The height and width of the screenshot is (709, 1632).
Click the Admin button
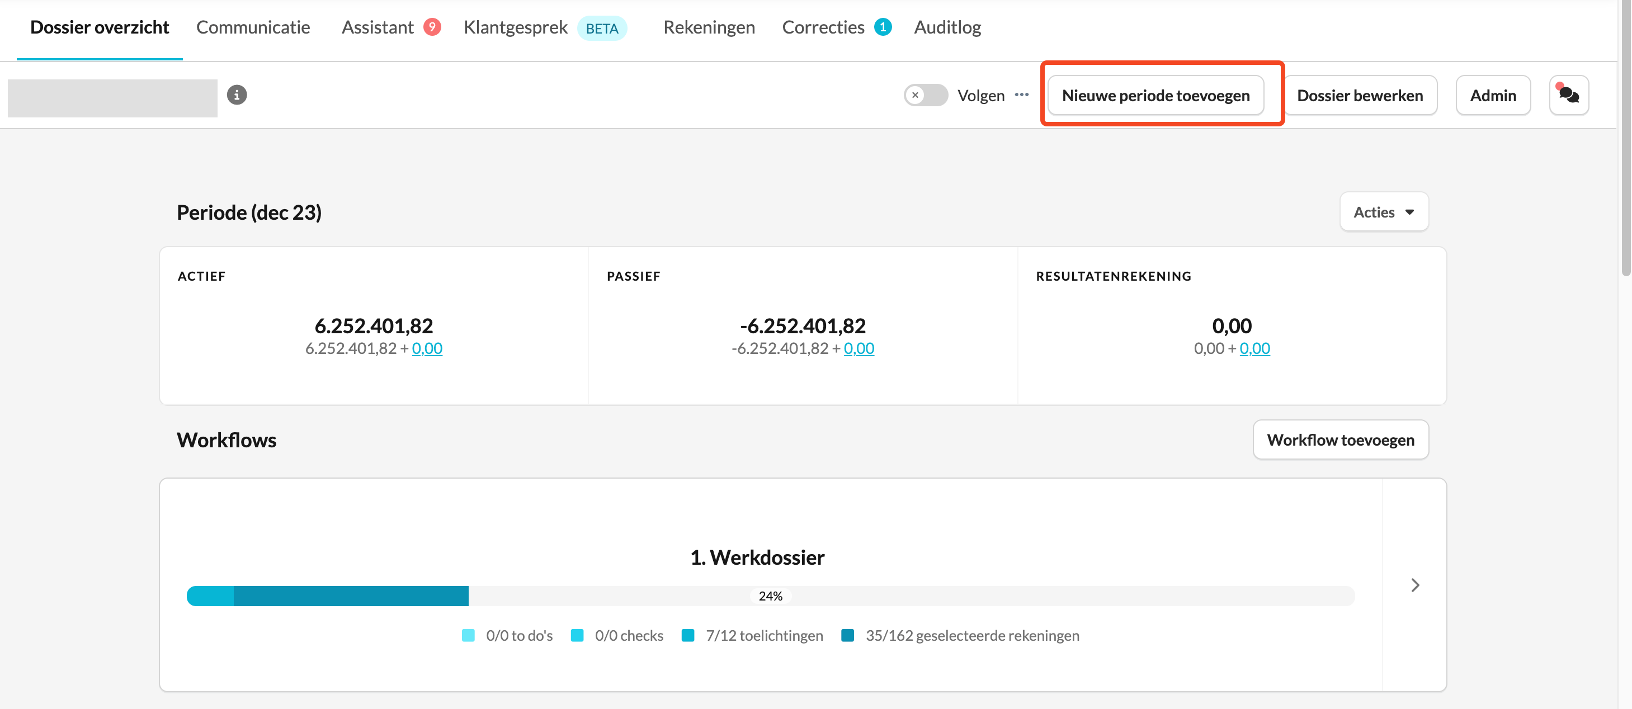(x=1492, y=95)
